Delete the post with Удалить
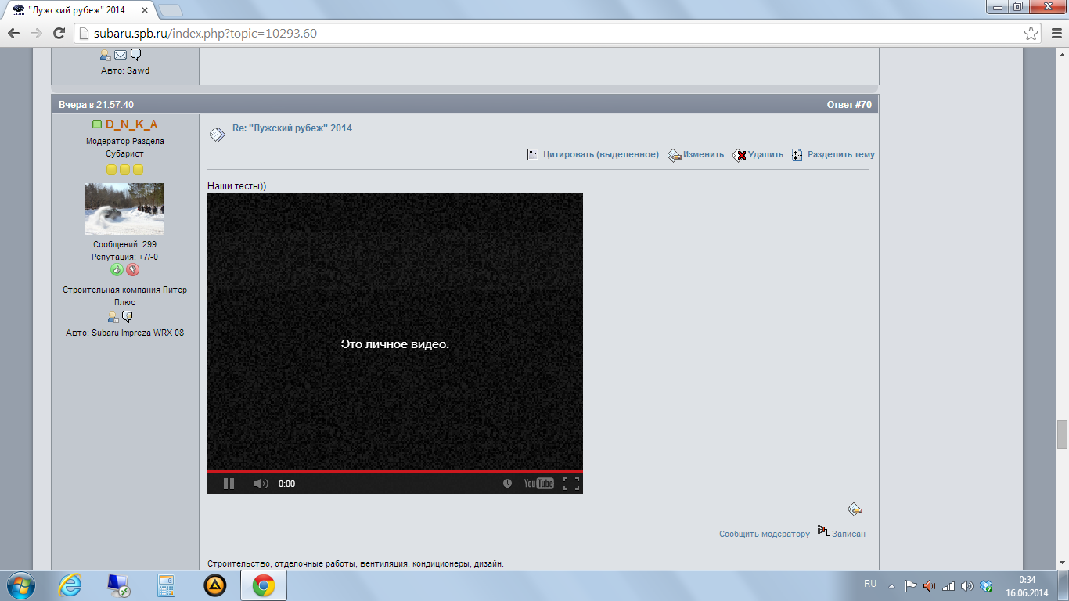 pyautogui.click(x=765, y=155)
